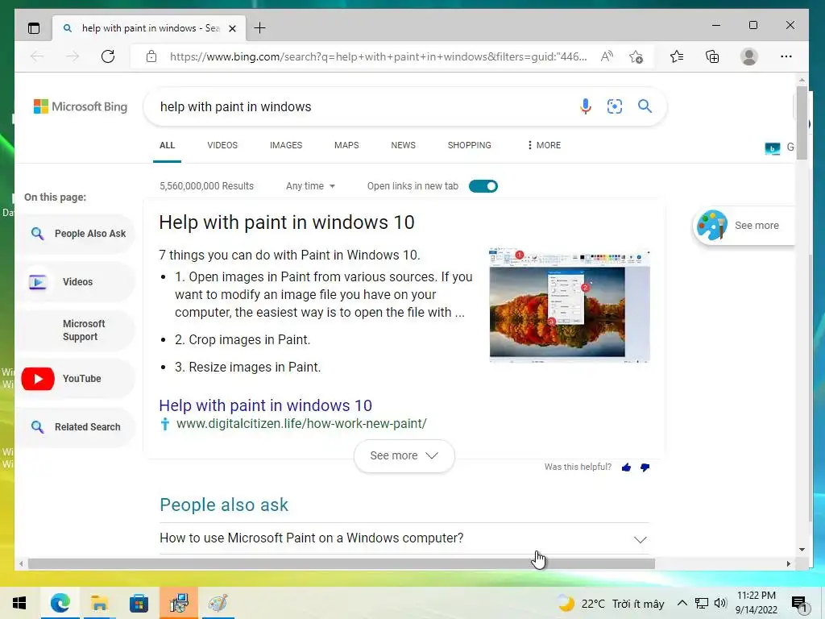This screenshot has width=825, height=619.
Task: Give thumbs up feedback
Action: point(626,467)
